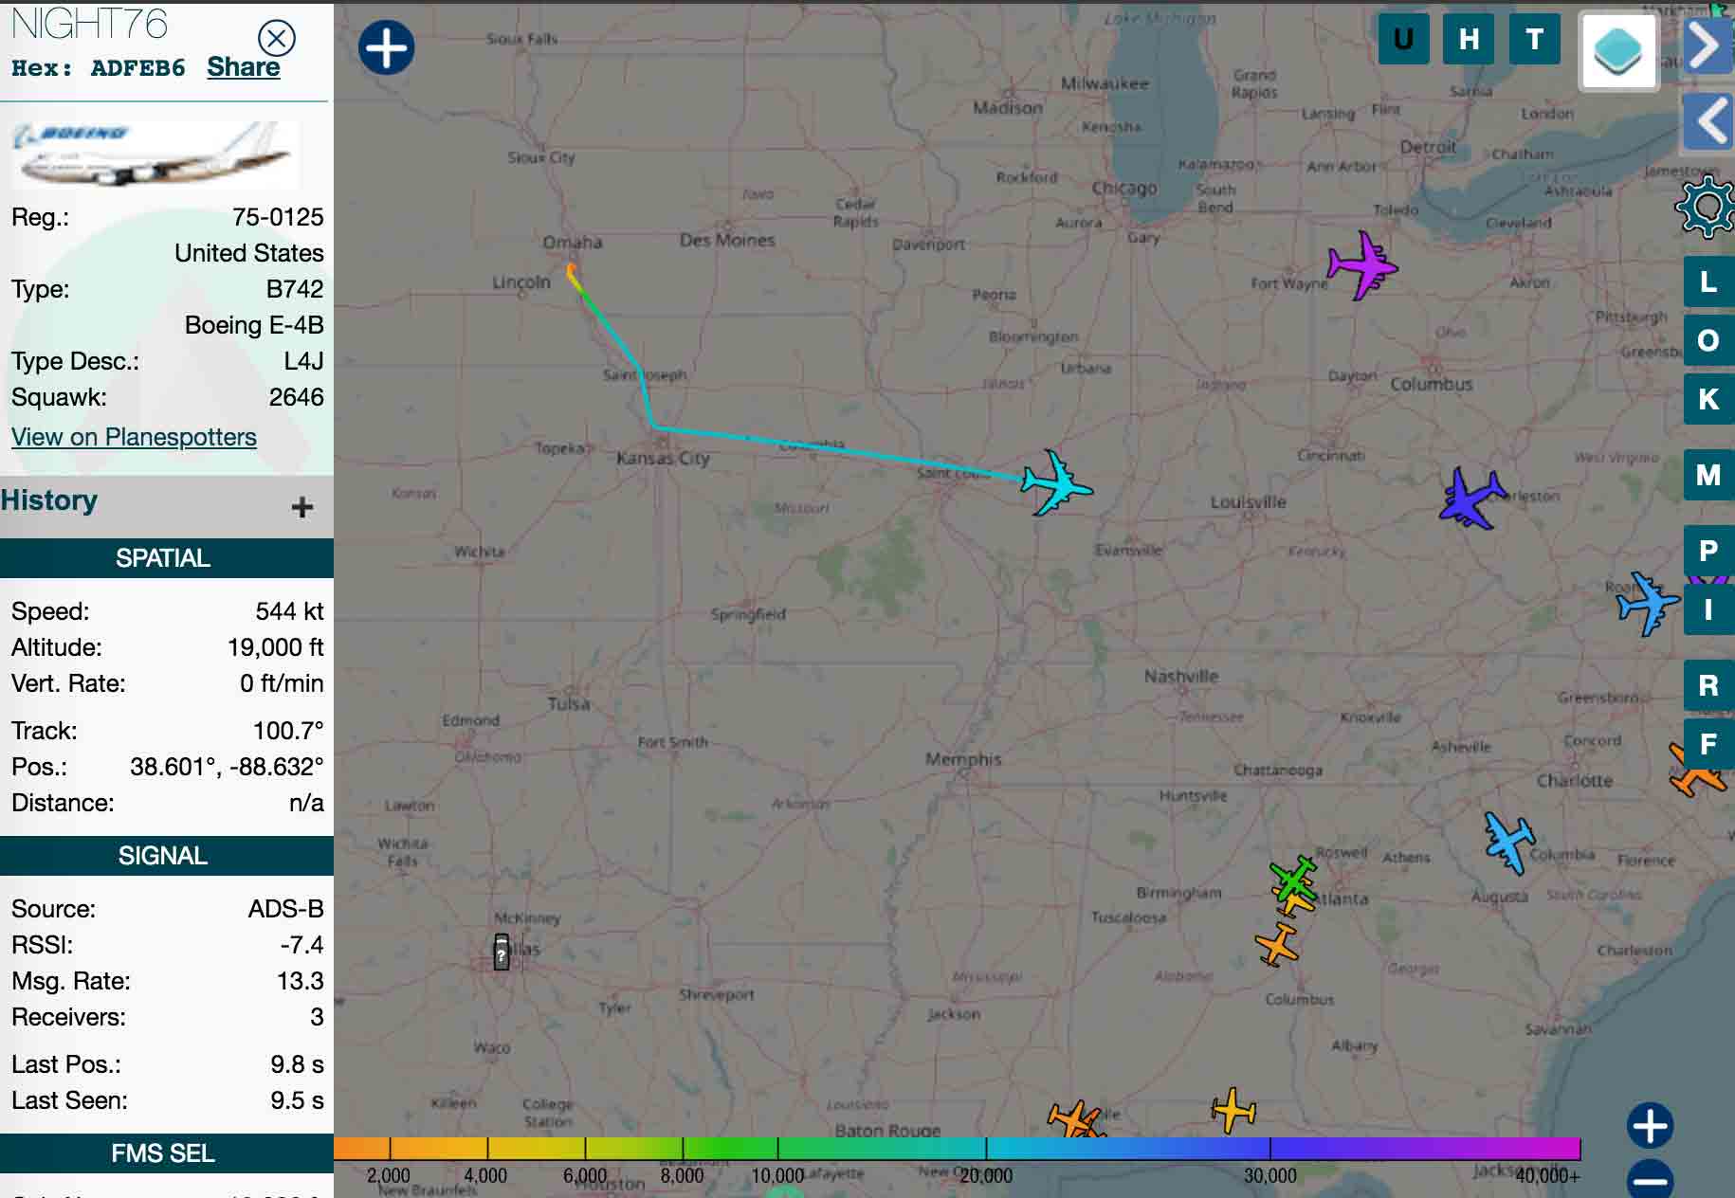1735x1198 pixels.
Task: Toggle the P button in sidebar
Action: (1708, 551)
